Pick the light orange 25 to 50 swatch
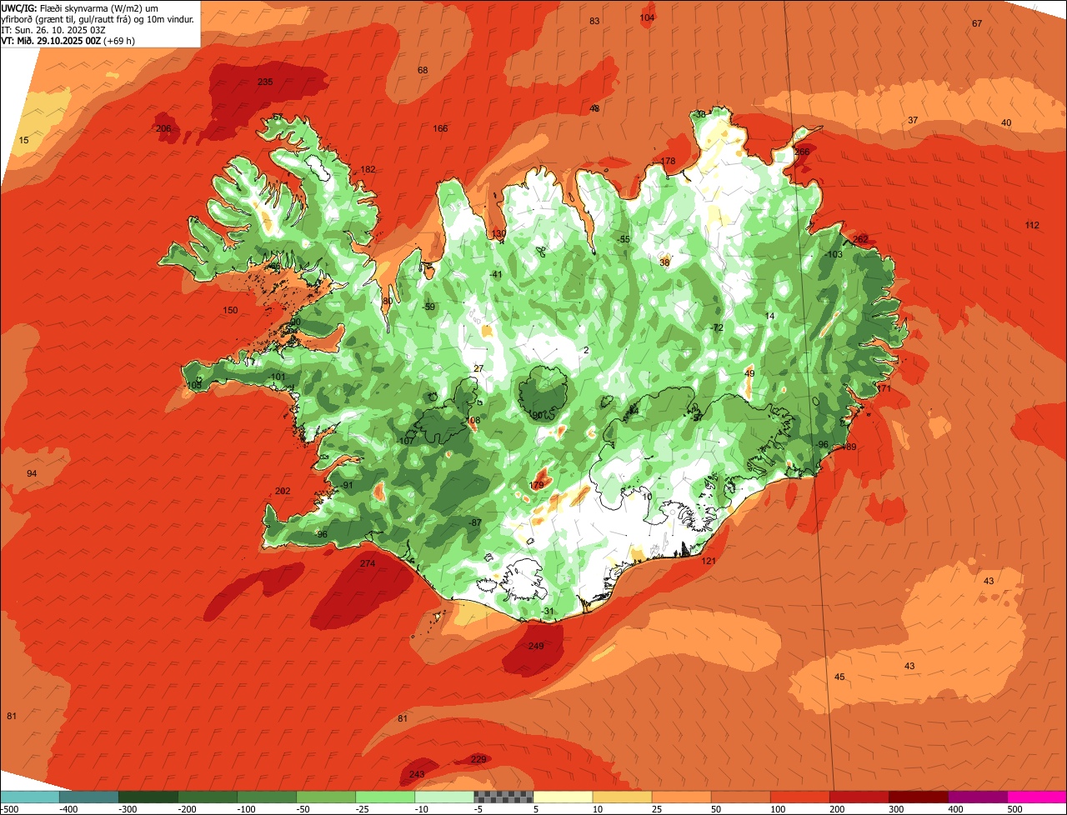The width and height of the screenshot is (1067, 815). [680, 797]
